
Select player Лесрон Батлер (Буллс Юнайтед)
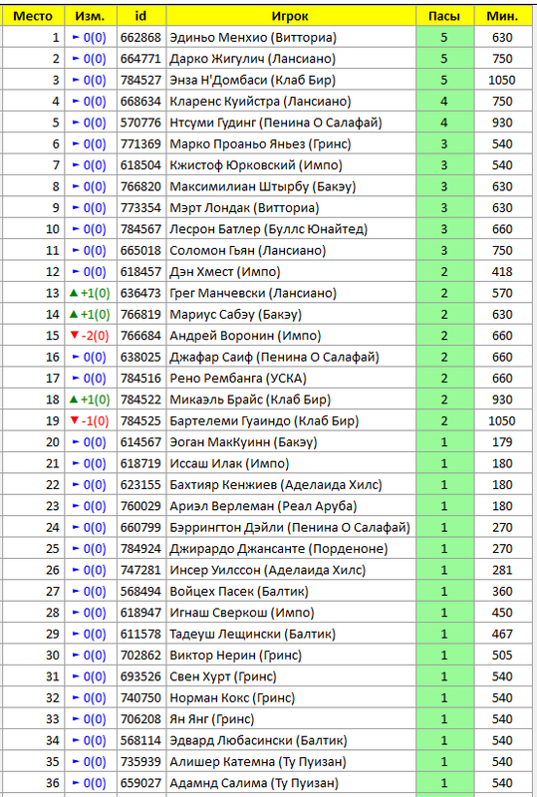[269, 230]
